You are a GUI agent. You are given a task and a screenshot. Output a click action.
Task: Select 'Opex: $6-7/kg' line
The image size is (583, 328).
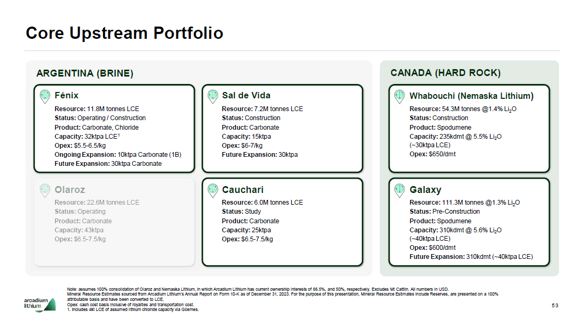(242, 146)
